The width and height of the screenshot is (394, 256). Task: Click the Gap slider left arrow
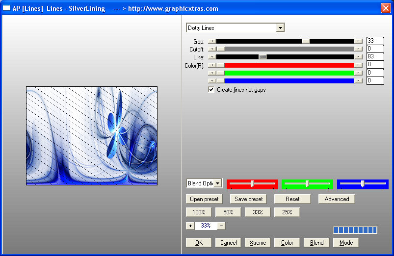tap(212, 41)
